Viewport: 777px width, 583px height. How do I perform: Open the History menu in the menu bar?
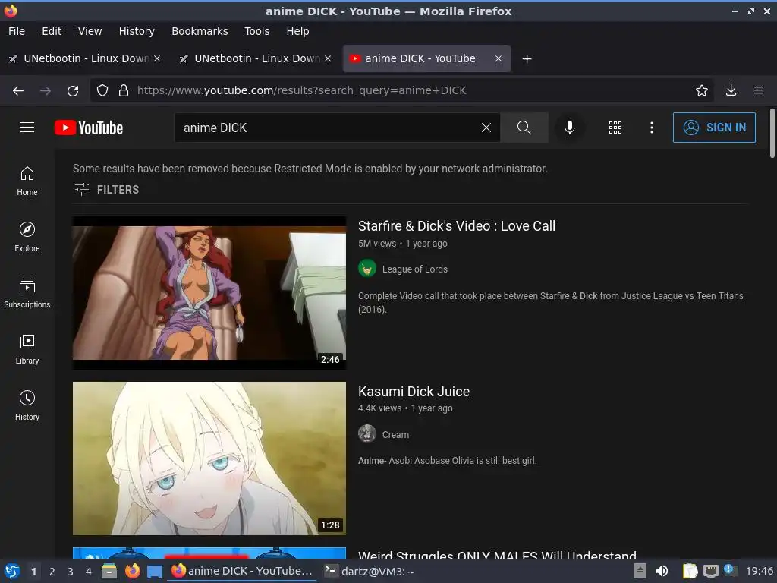(137, 31)
